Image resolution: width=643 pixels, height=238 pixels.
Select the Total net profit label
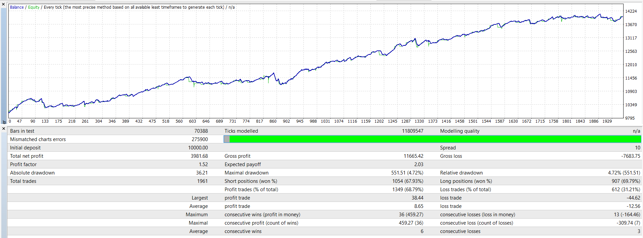26,156
